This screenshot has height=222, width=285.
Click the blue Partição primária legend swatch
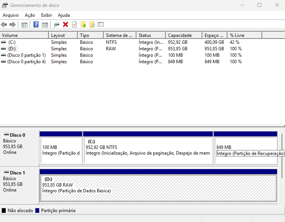pyautogui.click(x=37, y=211)
